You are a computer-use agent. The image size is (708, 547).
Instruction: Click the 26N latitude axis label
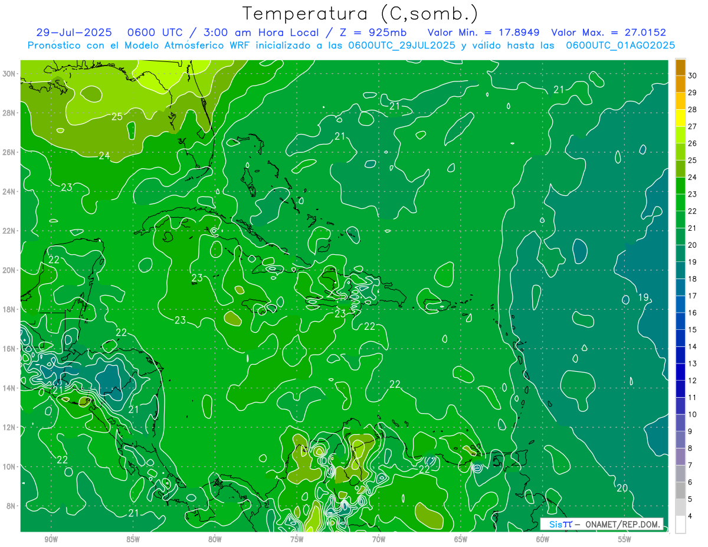point(9,152)
